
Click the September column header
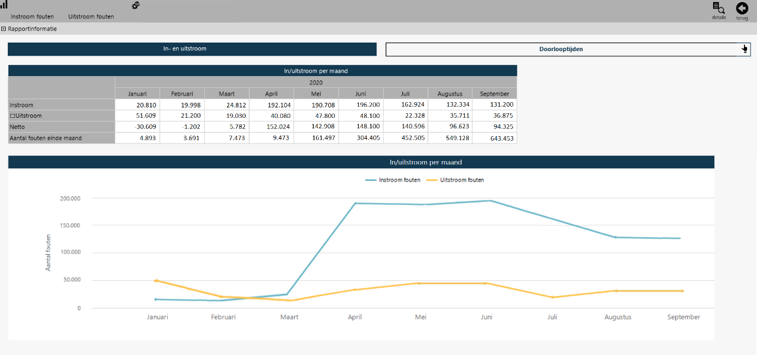coord(494,94)
